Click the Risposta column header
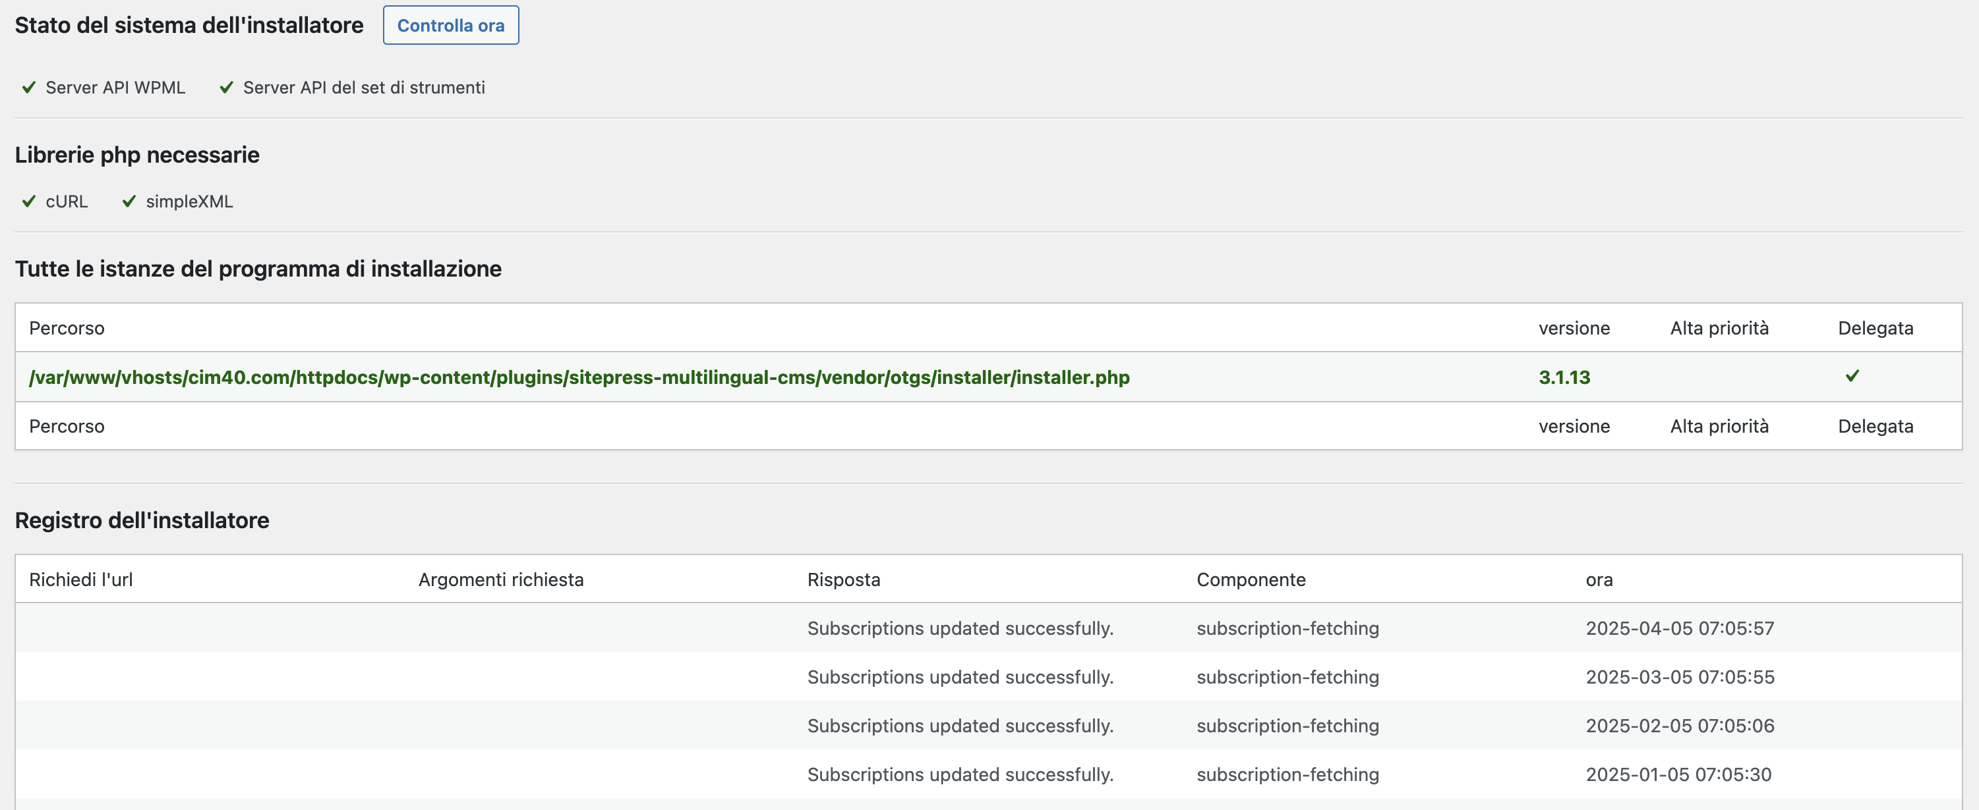The image size is (1979, 810). click(842, 580)
